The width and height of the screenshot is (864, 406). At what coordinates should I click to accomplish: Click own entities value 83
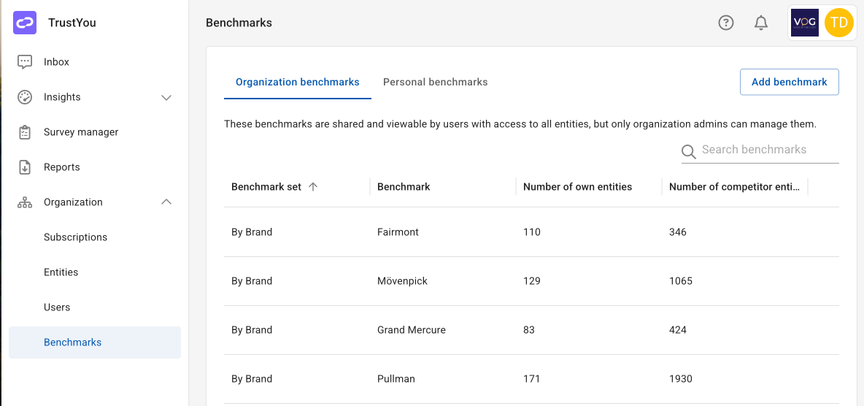pos(529,330)
